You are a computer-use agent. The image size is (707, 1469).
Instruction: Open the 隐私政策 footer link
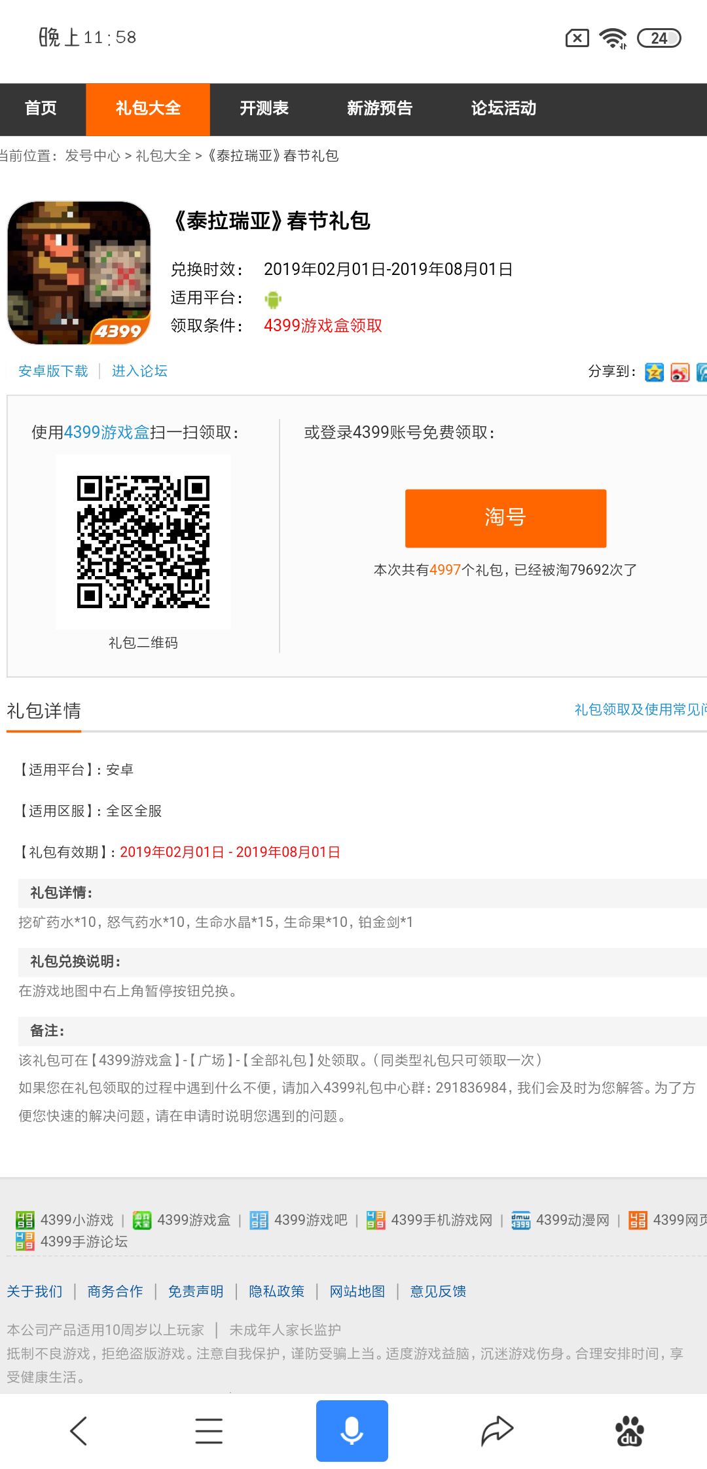277,1292
